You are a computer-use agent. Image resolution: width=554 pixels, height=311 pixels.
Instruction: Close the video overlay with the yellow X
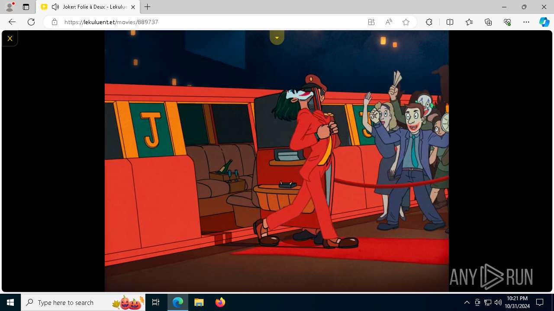tap(10, 38)
